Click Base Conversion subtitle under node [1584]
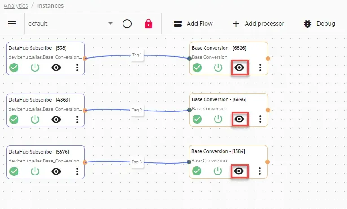 coord(209,161)
